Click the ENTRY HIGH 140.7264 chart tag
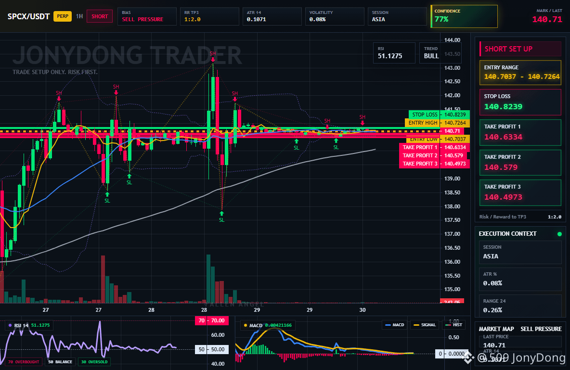Image resolution: width=570 pixels, height=370 pixels. point(437,123)
